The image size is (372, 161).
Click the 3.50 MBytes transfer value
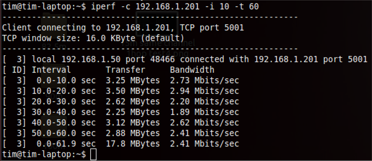tap(133, 91)
